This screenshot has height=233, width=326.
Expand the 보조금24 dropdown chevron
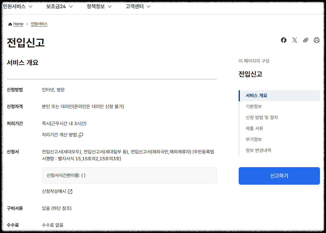click(71, 6)
